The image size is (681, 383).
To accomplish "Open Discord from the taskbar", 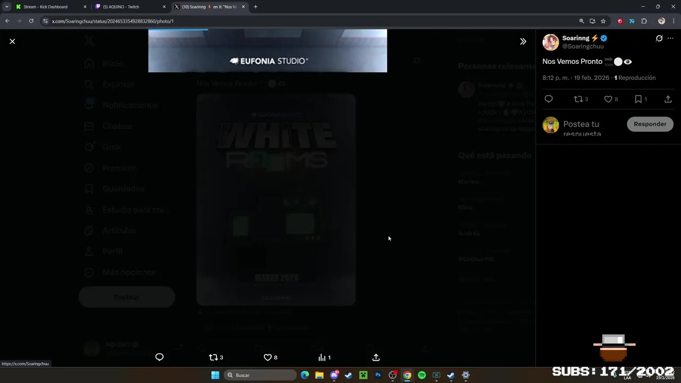I will [x=334, y=375].
